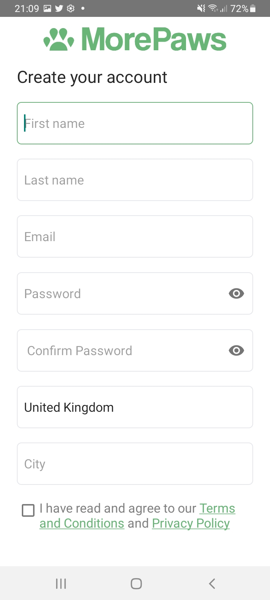Select the Email input field

[x=135, y=237]
